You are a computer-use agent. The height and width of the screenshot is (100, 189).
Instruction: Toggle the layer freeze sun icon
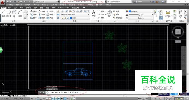(65, 18)
